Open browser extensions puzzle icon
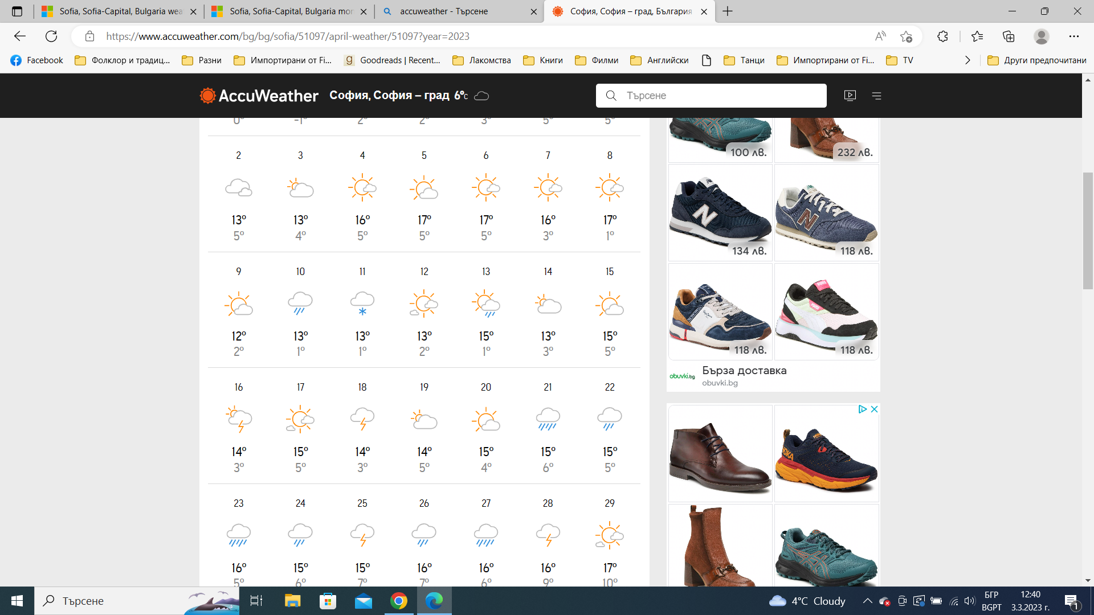Viewport: 1094px width, 615px height. coord(942,36)
